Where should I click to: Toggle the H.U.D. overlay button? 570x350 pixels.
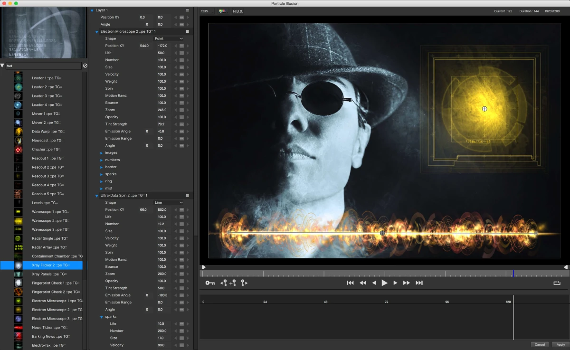click(x=237, y=11)
